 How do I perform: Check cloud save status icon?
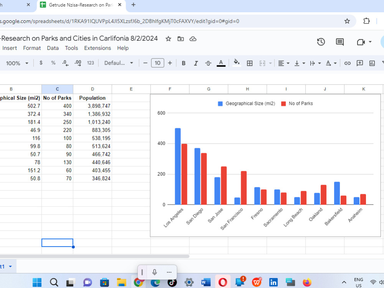193,39
